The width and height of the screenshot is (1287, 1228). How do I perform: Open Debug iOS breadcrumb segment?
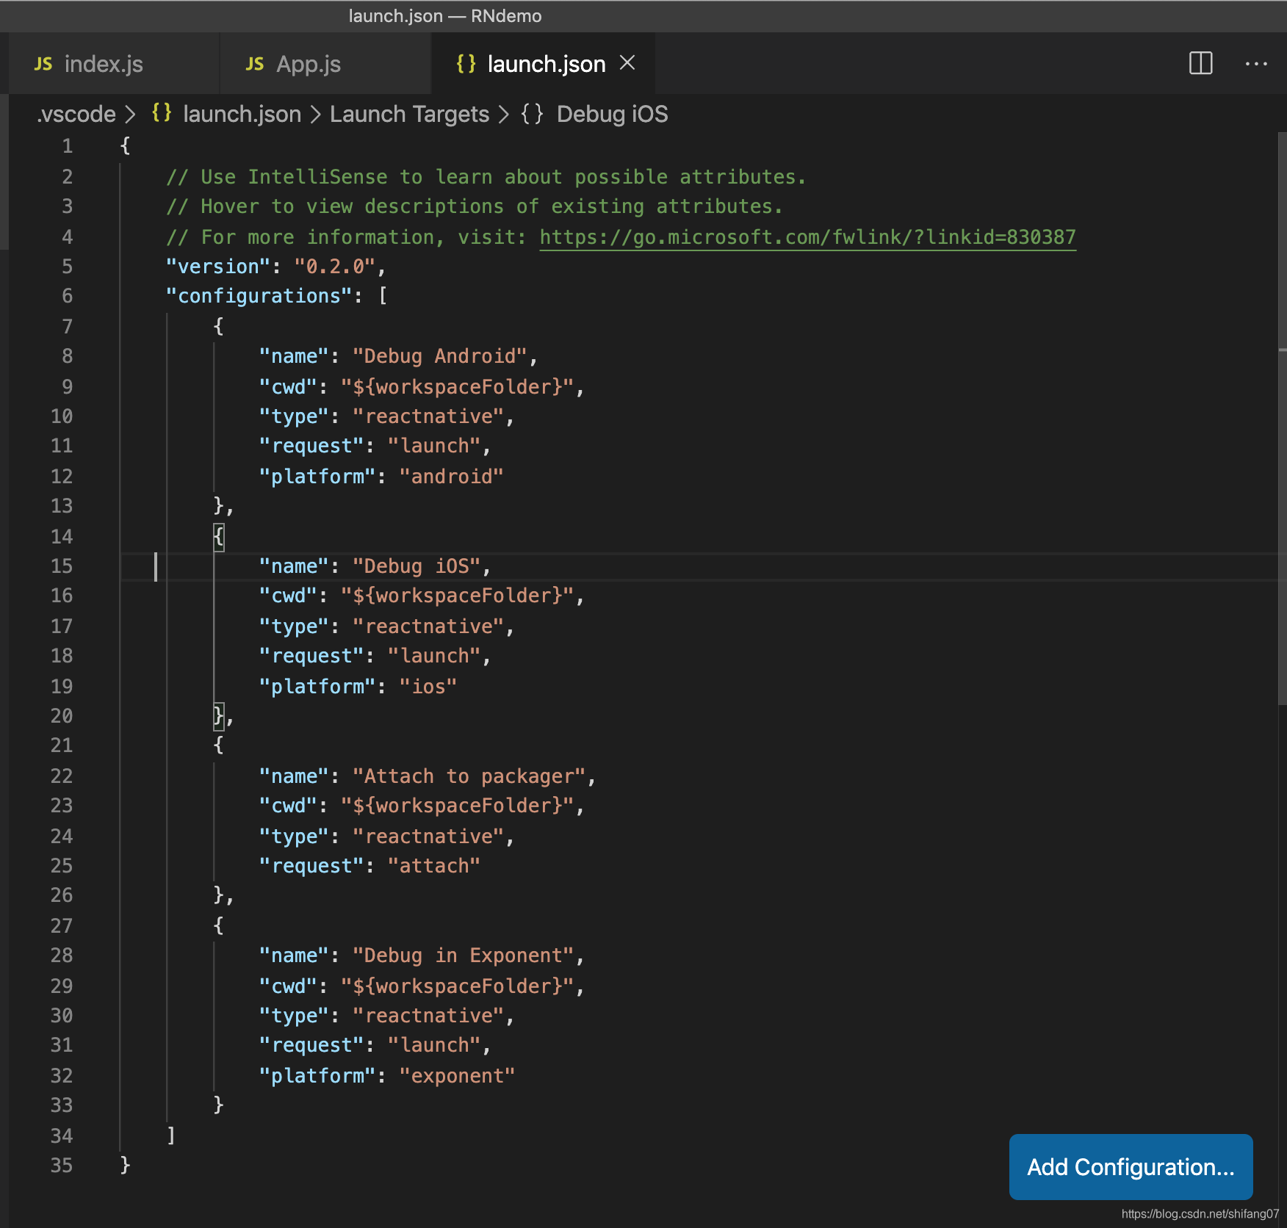[x=612, y=115]
